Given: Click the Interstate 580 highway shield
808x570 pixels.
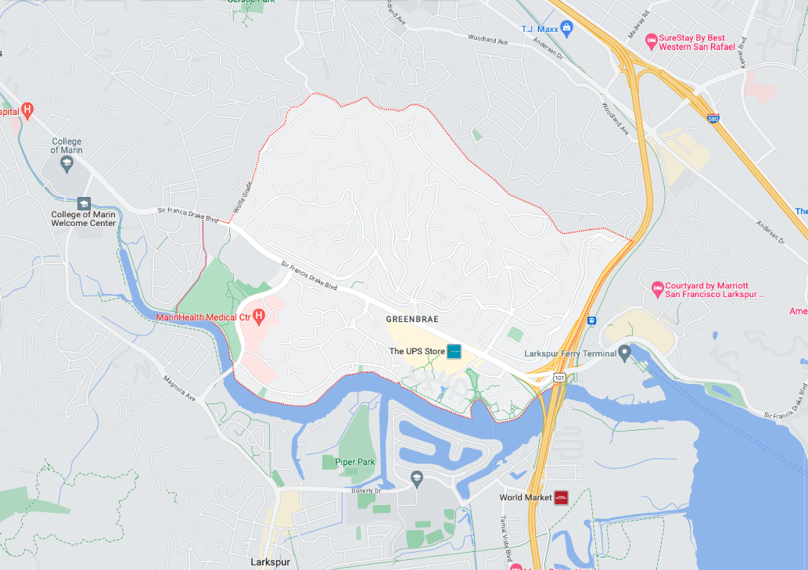Looking at the screenshot, I should (x=713, y=118).
